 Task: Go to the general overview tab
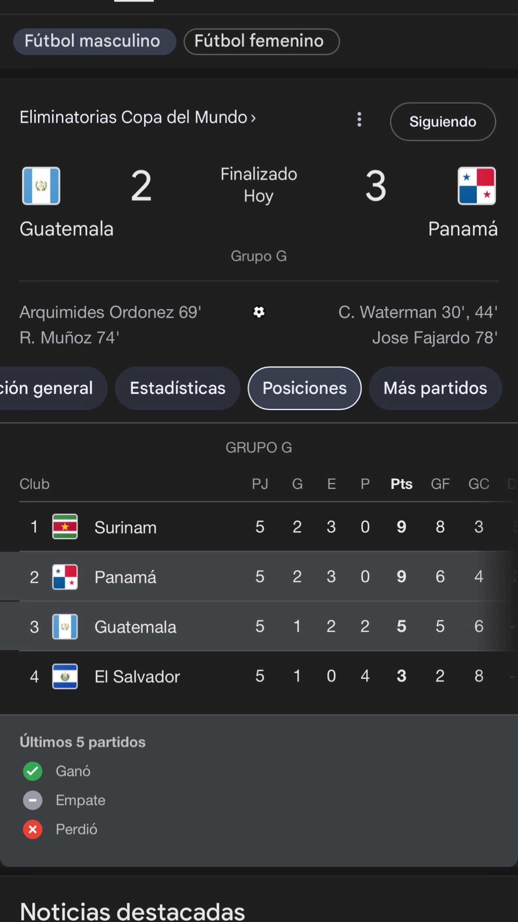51,388
